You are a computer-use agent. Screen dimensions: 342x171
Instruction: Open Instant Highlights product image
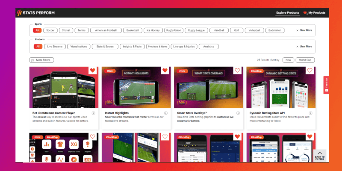pos(136,88)
